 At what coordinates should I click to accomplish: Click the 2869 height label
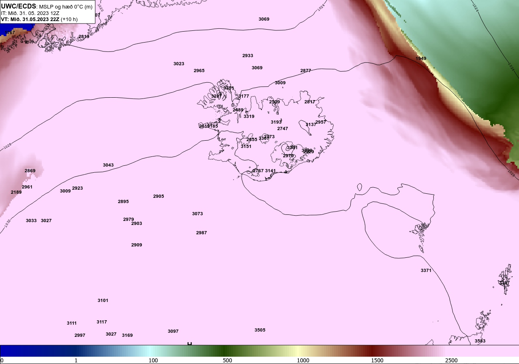(30, 171)
